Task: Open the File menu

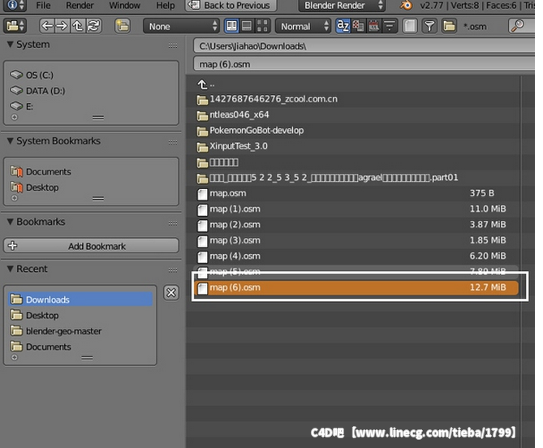Action: pyautogui.click(x=43, y=6)
